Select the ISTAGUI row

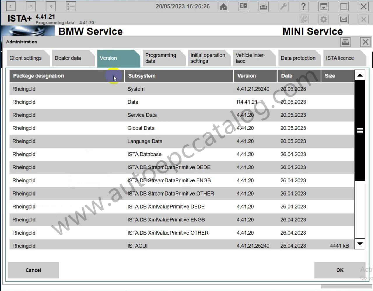182,245
